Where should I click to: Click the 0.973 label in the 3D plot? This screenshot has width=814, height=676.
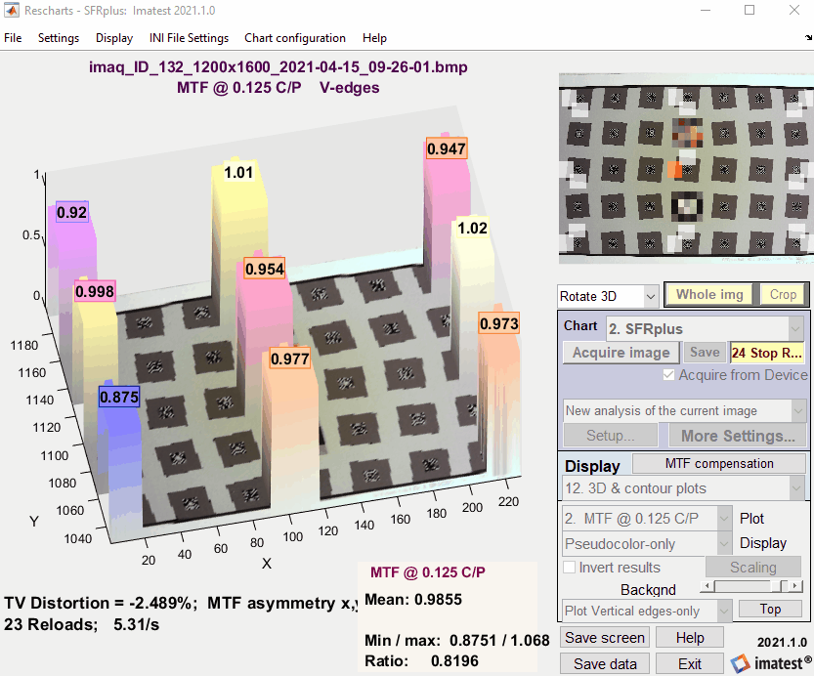(x=499, y=323)
